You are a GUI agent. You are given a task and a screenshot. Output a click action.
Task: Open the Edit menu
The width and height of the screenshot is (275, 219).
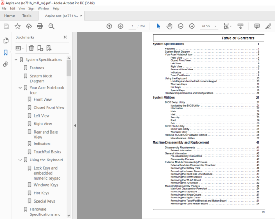click(x=12, y=8)
